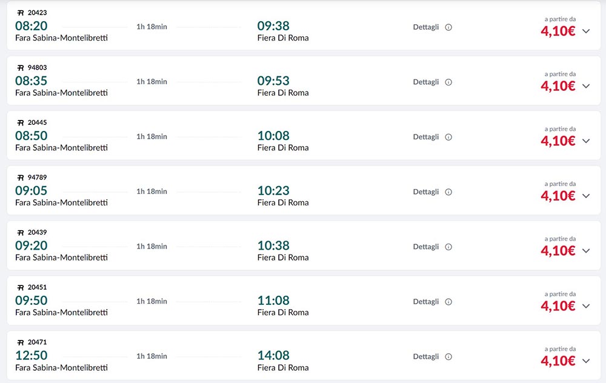Click info icon for the 08:20 train
Screen dimensions: 606x383
(x=448, y=27)
